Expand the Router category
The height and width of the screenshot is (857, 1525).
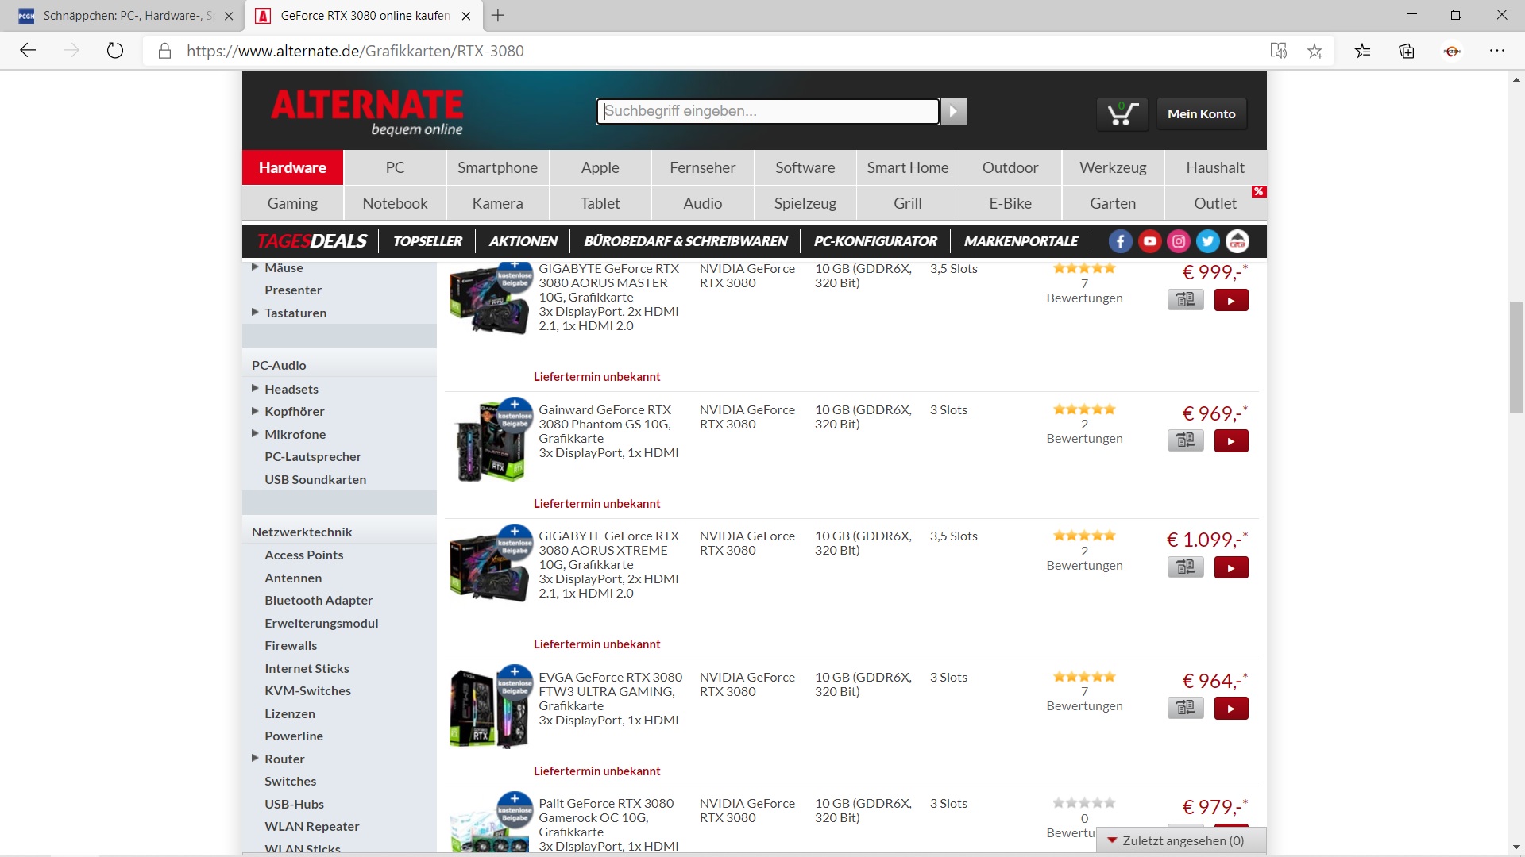[255, 759]
